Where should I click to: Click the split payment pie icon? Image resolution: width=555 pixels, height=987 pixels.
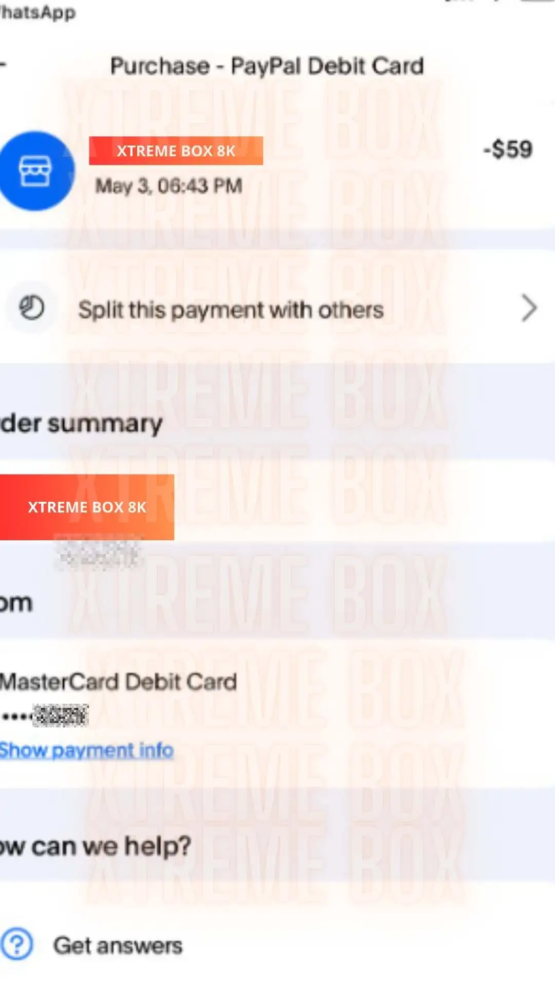(x=31, y=308)
